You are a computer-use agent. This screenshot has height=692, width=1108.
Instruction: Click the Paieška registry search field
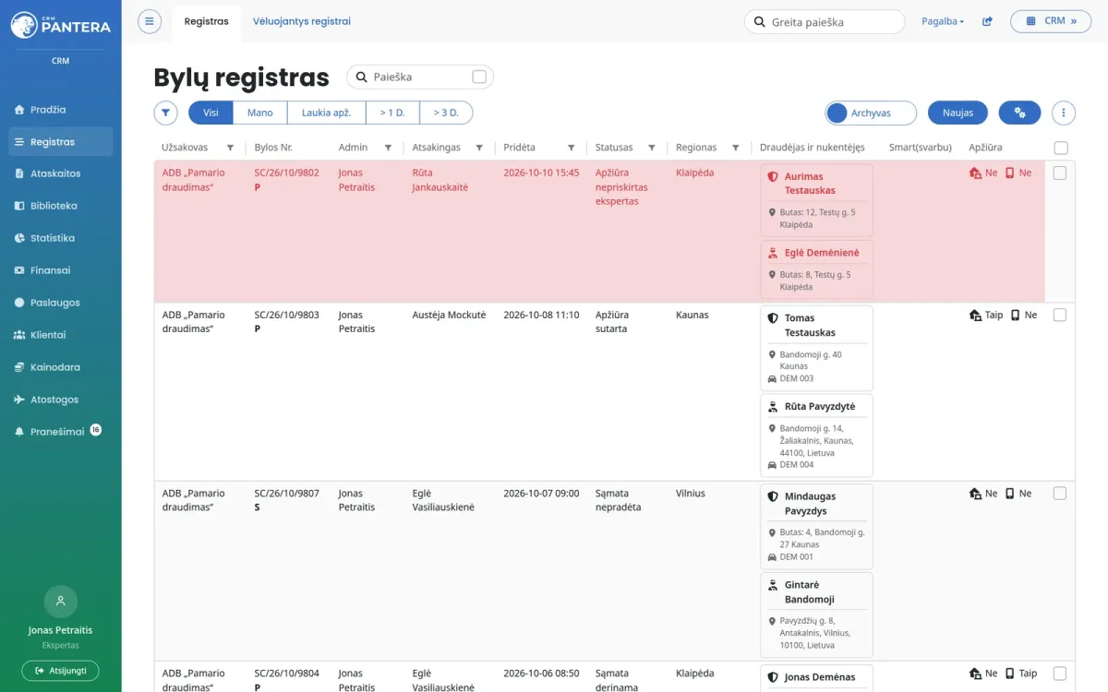(420, 78)
